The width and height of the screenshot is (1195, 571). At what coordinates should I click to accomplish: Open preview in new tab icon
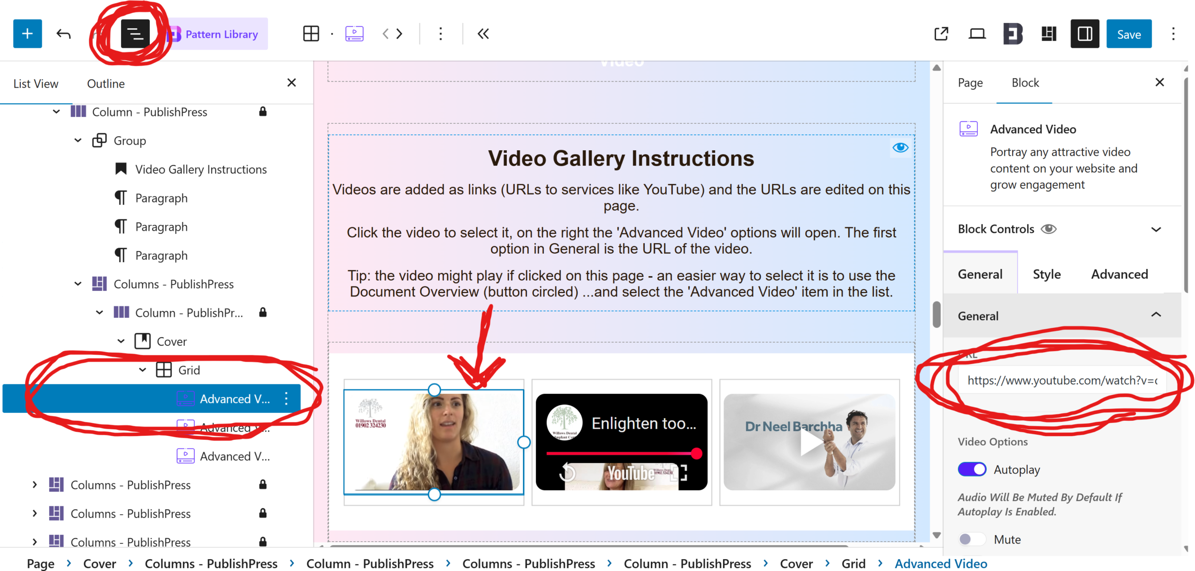click(x=941, y=34)
